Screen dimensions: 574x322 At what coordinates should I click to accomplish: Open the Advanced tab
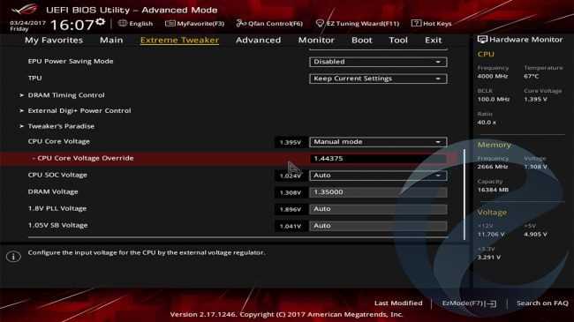[258, 40]
